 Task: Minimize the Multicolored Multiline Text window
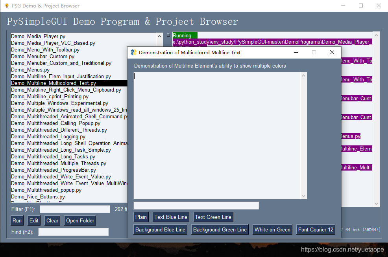296,52
